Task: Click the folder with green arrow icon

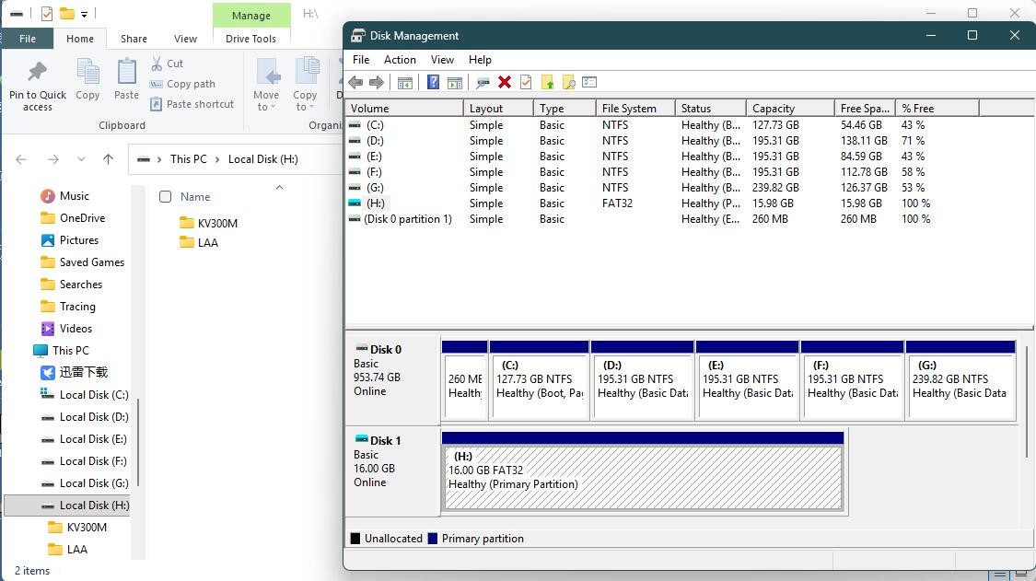Action: click(548, 83)
